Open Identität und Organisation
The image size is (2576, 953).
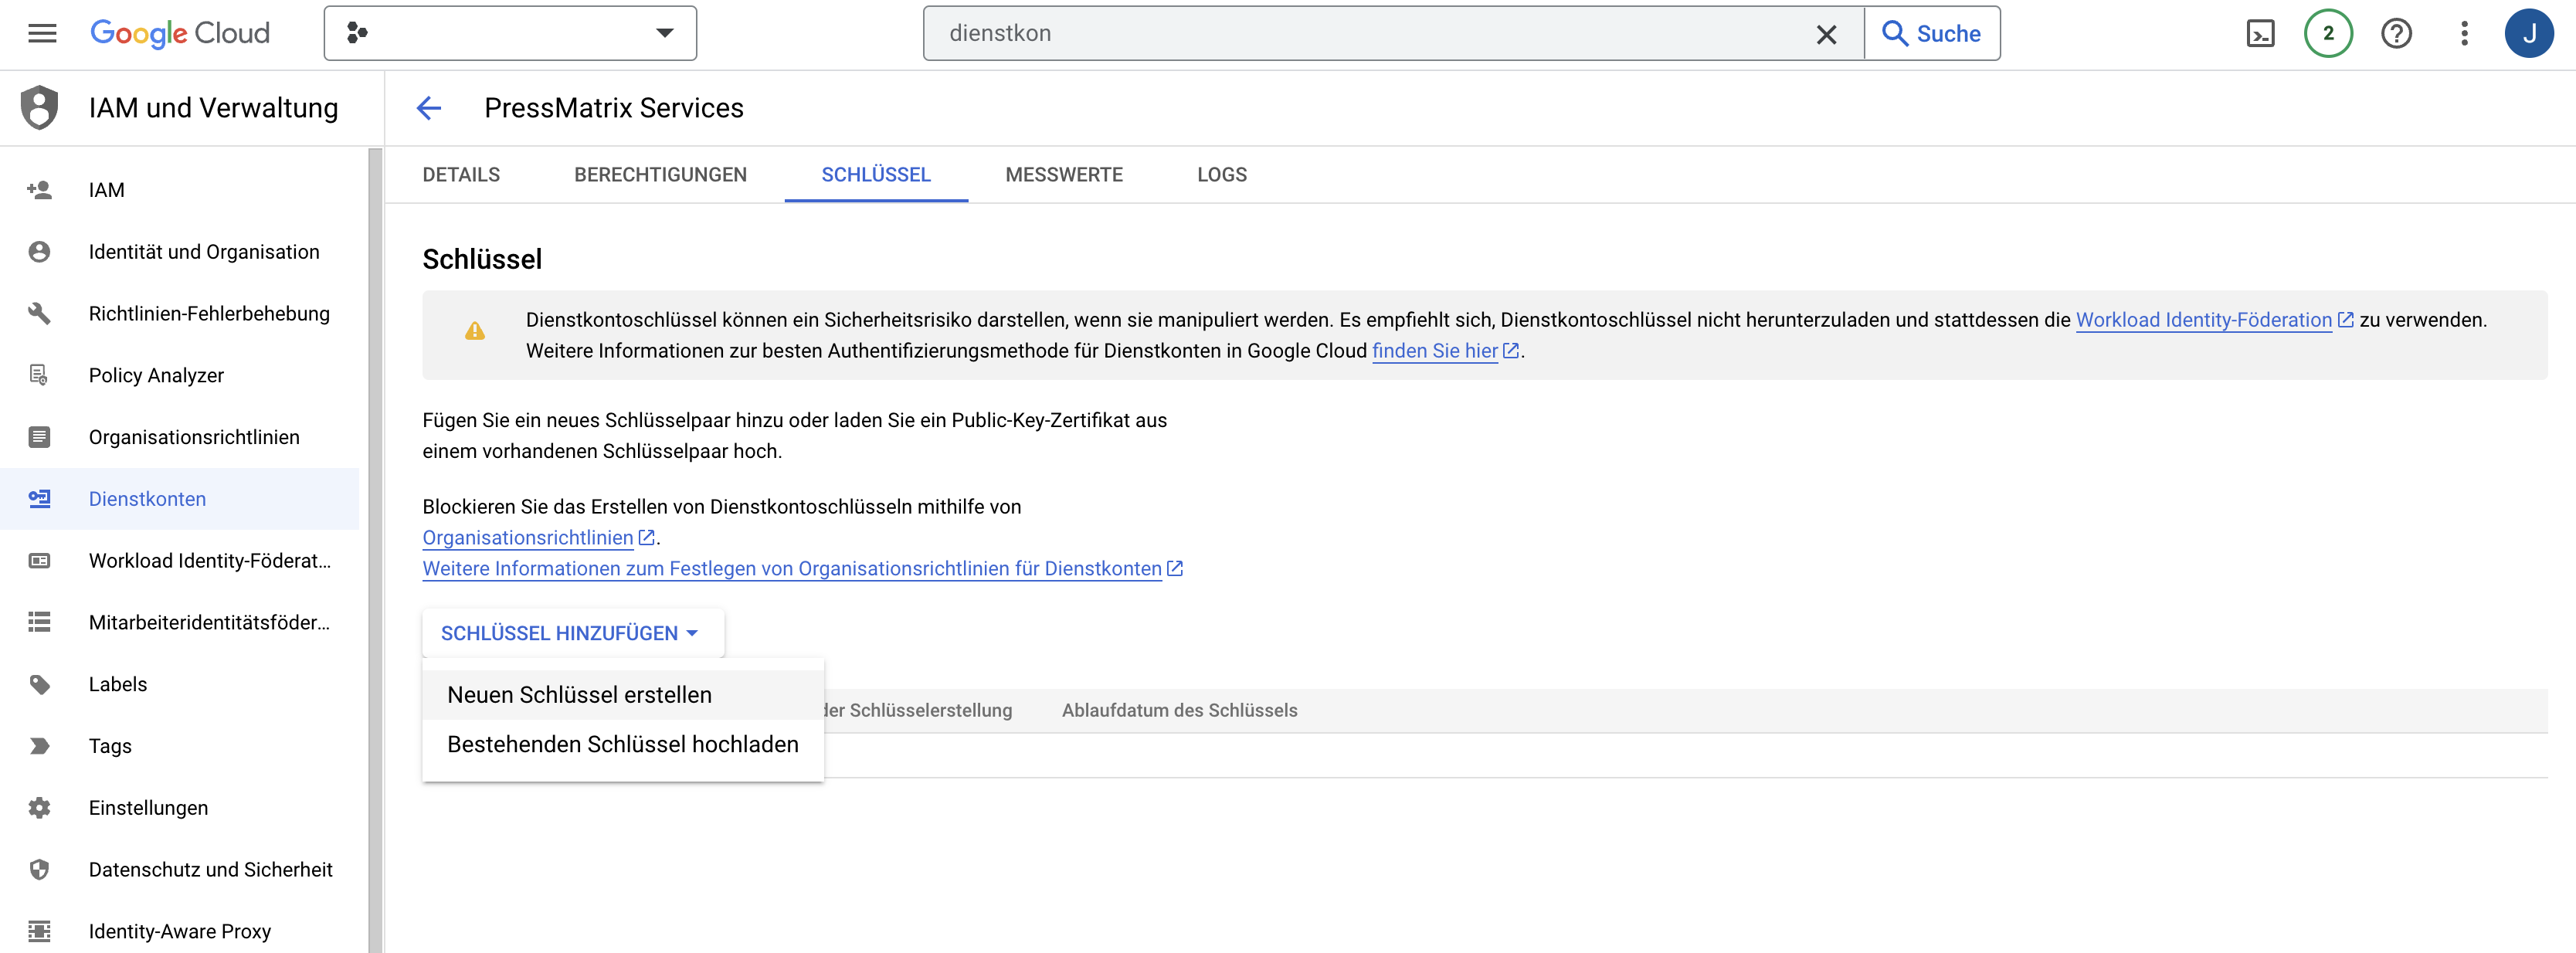pyautogui.click(x=180, y=252)
